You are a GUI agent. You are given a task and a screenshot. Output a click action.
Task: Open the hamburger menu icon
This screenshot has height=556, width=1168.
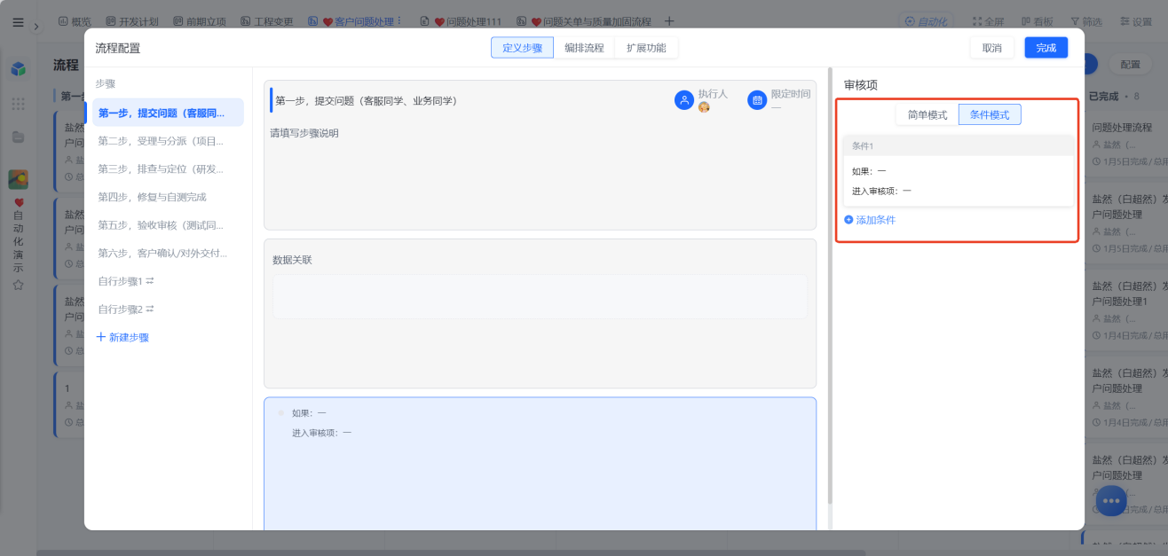tap(18, 22)
